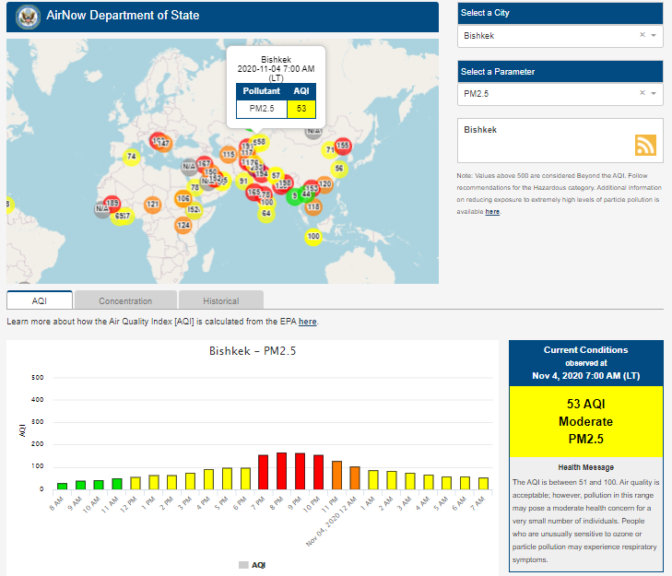
Task: Expand the Select a Parameter dropdown arrow
Action: point(654,93)
